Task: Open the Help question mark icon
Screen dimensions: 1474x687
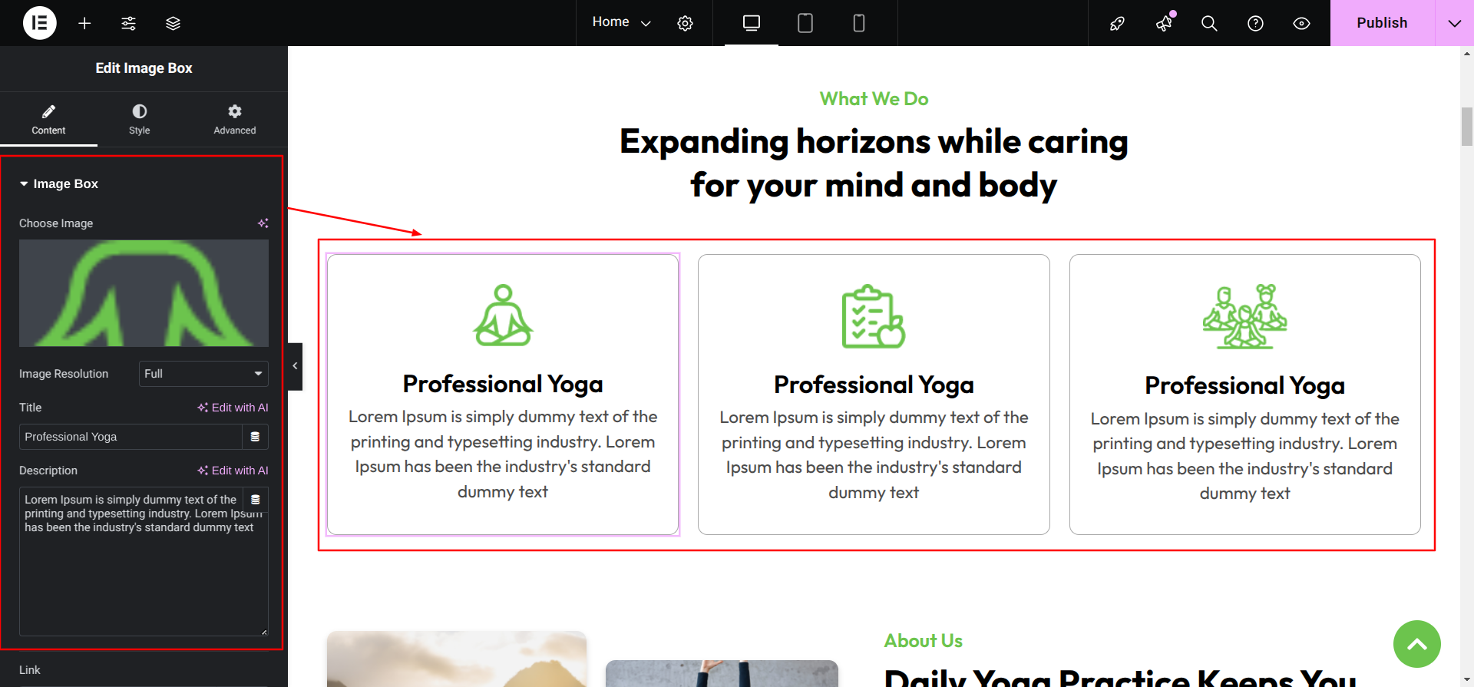Action: click(1255, 23)
